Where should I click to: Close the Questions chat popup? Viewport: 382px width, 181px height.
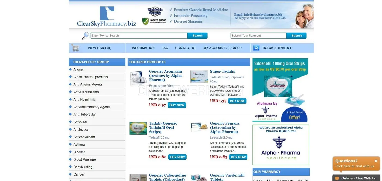click(376, 161)
